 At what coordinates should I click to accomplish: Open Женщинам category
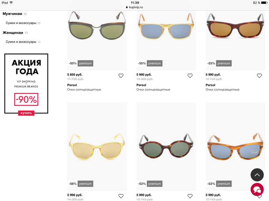[13, 33]
